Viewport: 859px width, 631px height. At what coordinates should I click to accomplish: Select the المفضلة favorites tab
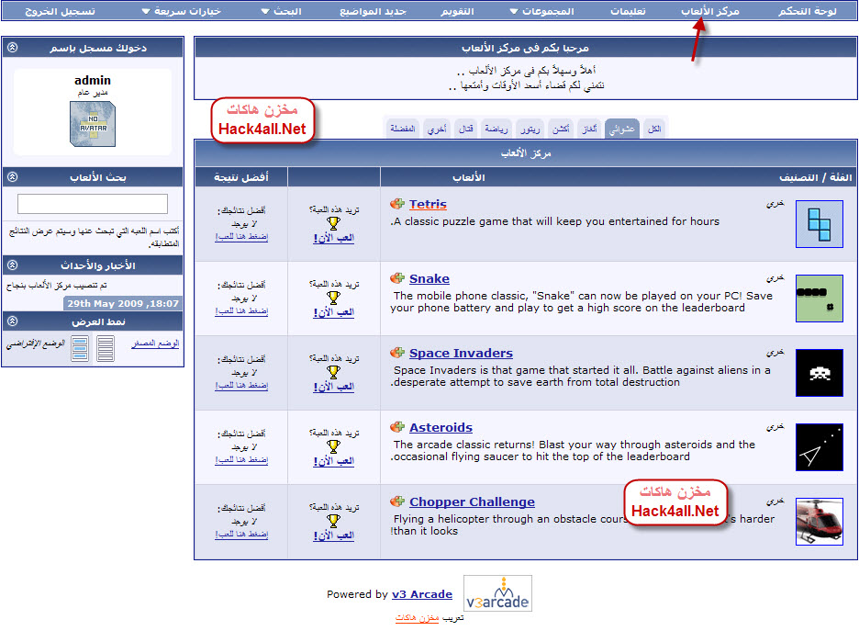[403, 130]
